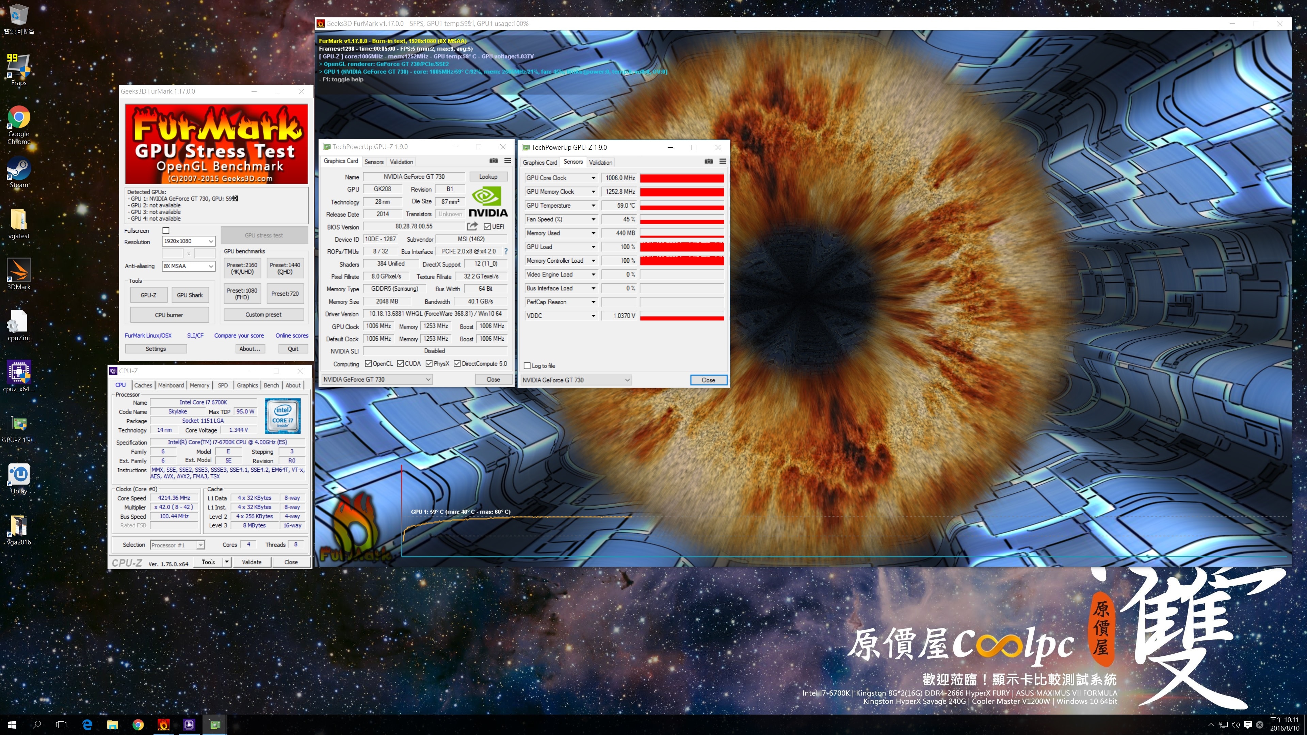Open the hamburger menu in GPU-Z Sensors window
This screenshot has width=1307, height=735.
pos(723,161)
